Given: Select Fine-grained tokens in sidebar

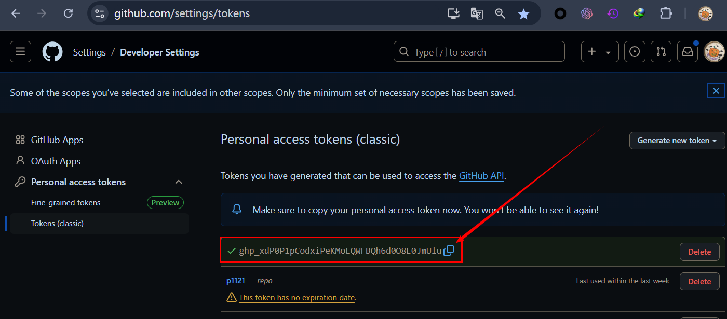Looking at the screenshot, I should pyautogui.click(x=66, y=203).
